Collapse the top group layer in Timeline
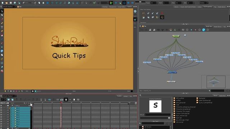Image resolution: width=230 pixels, height=129 pixels. click(12, 105)
